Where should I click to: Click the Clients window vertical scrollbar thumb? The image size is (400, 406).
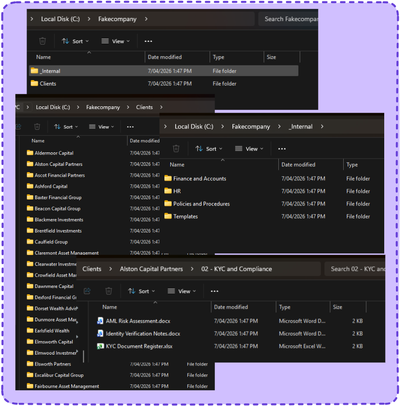pos(83,356)
